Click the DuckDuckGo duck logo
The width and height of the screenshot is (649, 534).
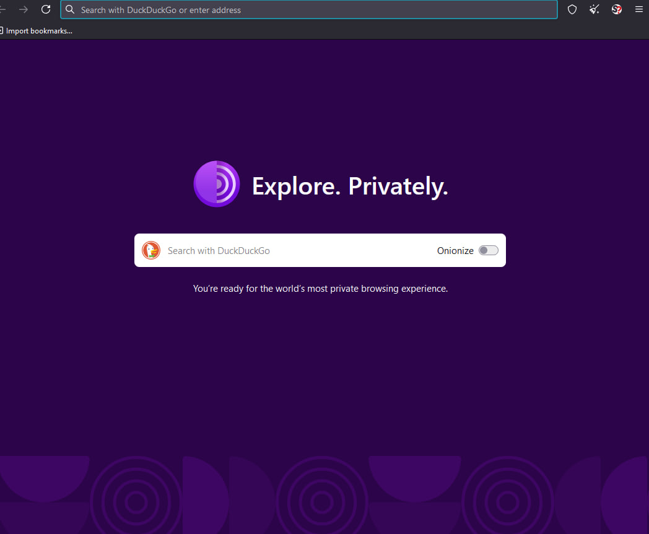point(151,250)
